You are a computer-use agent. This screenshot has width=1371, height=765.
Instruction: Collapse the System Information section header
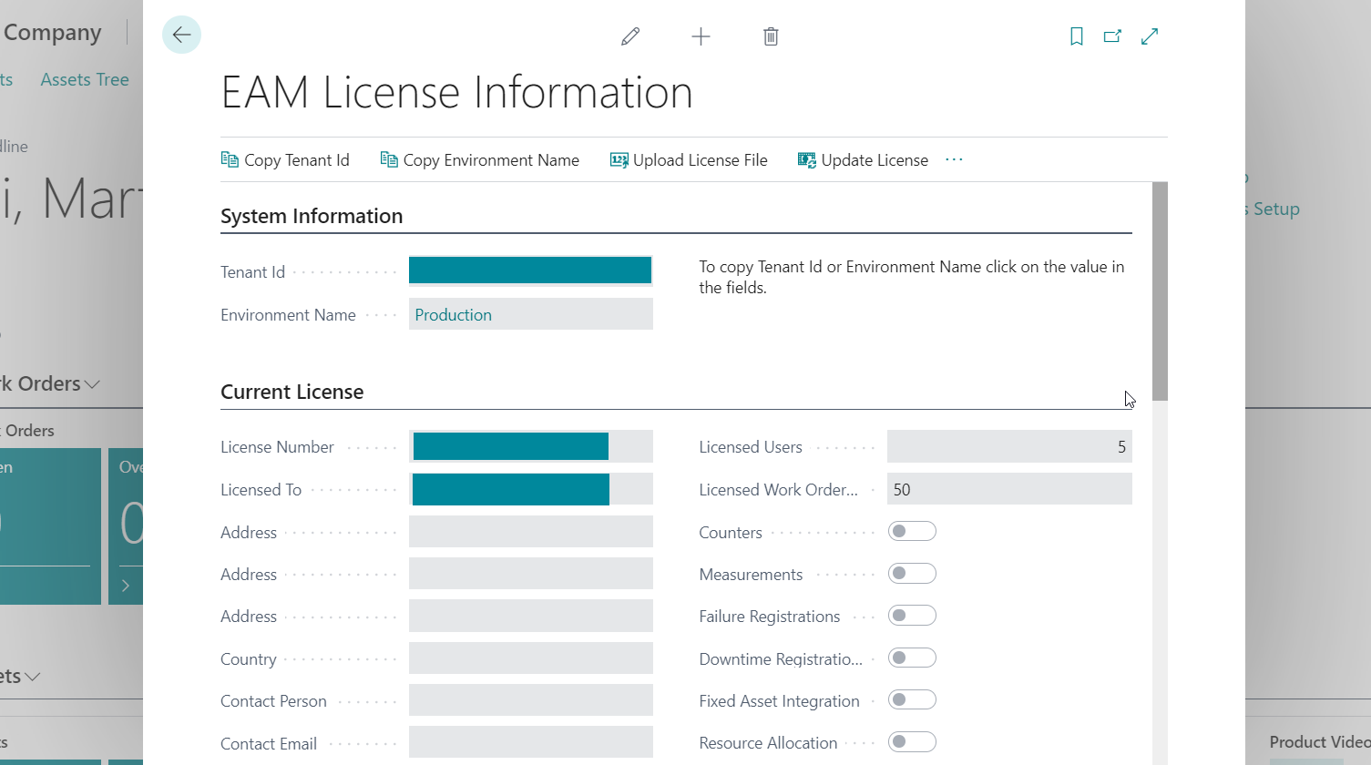pyautogui.click(x=312, y=216)
